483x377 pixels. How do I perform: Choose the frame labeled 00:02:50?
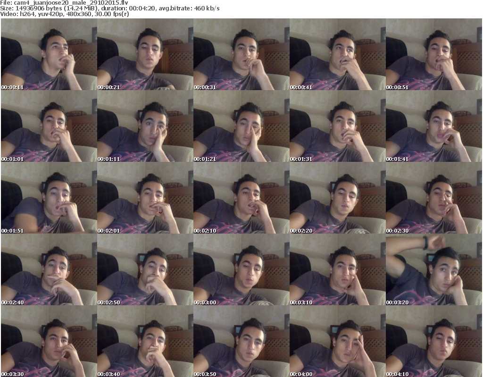145,270
